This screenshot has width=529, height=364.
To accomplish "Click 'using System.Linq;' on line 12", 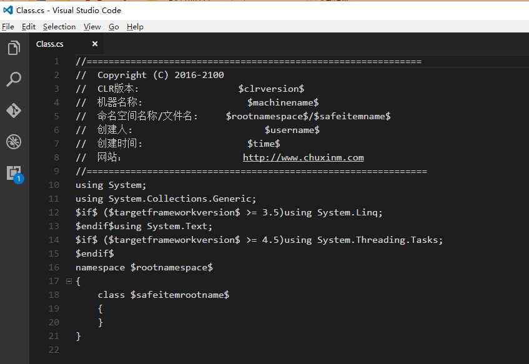I will 334,212.
